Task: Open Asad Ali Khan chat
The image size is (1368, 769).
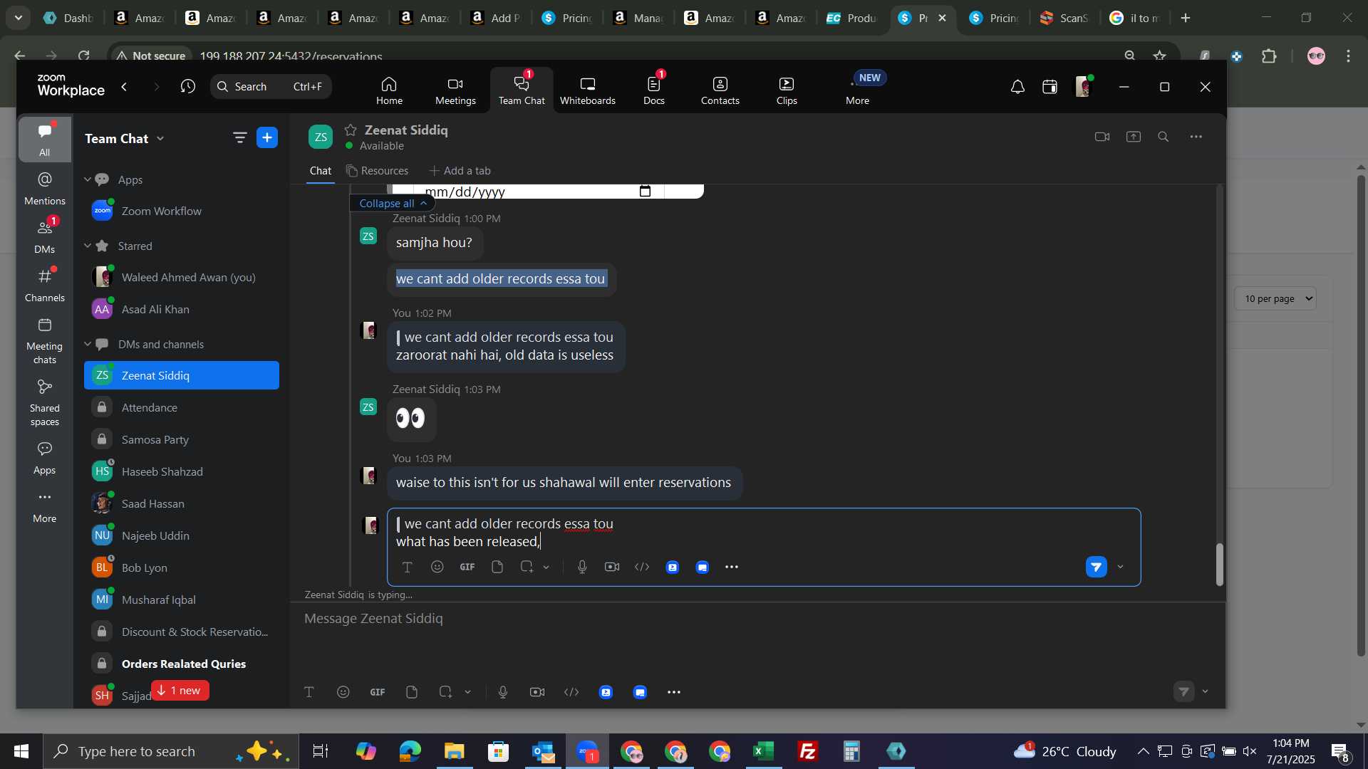Action: tap(182, 309)
